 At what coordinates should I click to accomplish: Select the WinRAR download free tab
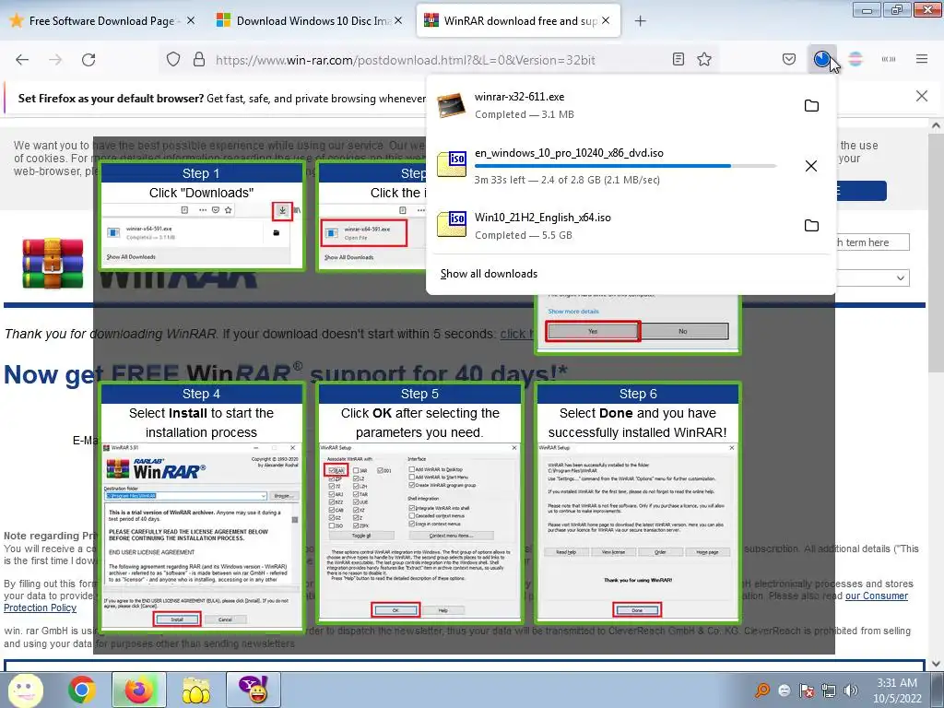(518, 21)
